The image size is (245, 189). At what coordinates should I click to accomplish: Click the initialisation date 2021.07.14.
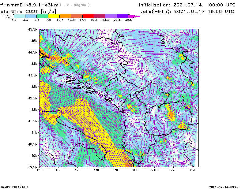(188, 5)
